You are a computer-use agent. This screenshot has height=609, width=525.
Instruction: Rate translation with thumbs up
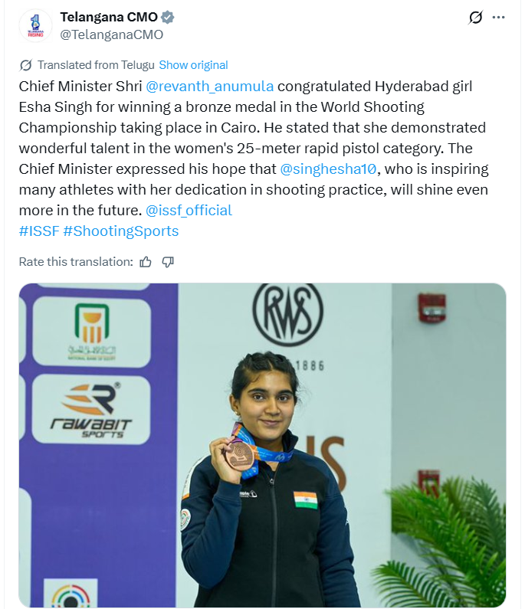tap(146, 262)
